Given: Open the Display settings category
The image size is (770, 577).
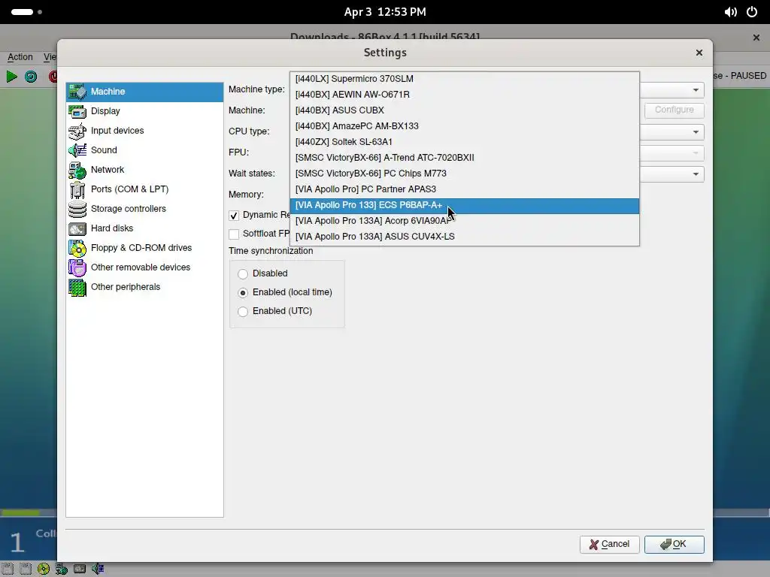Looking at the screenshot, I should coord(144,111).
